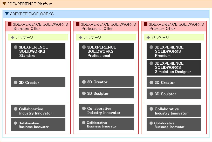212x142 pixels.
Task: Collapse the 3DEXPERIENCE Platform triangle
Action: [x=4, y=4]
